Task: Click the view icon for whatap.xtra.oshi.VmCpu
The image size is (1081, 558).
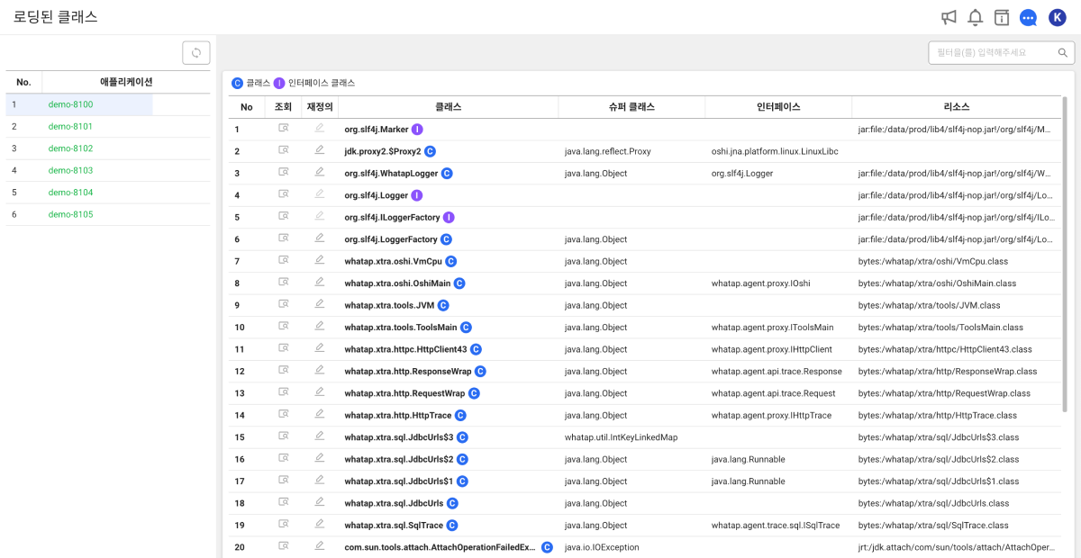Action: (x=284, y=261)
